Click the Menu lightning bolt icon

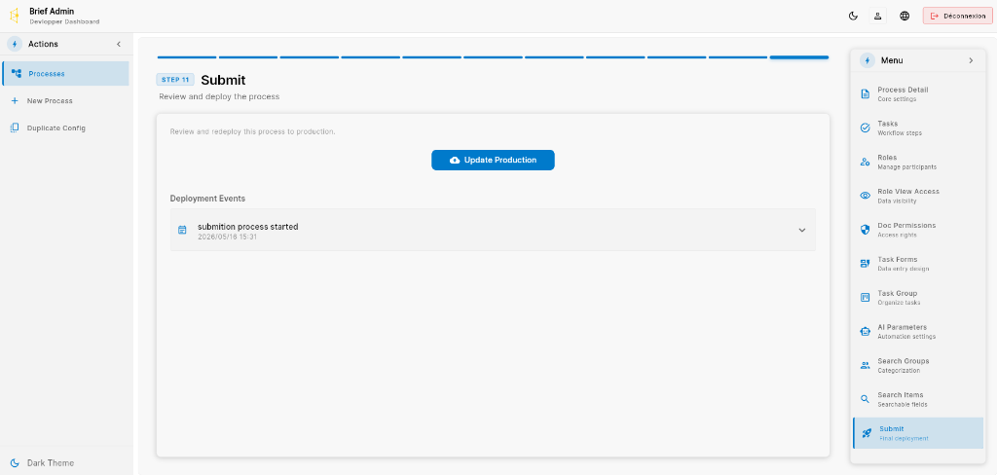(x=868, y=60)
